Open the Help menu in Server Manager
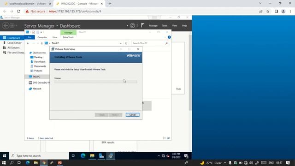 click(184, 26)
